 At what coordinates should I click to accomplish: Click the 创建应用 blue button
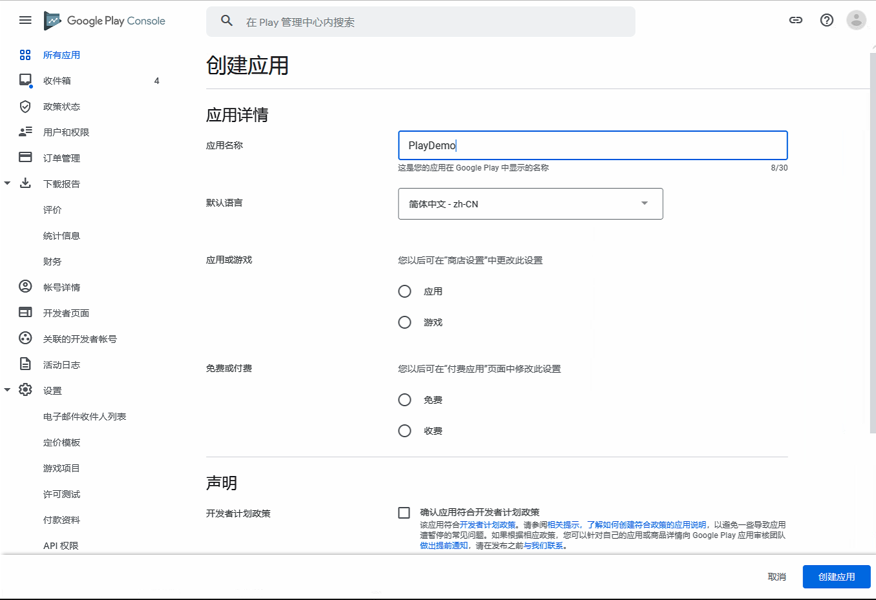pyautogui.click(x=837, y=577)
